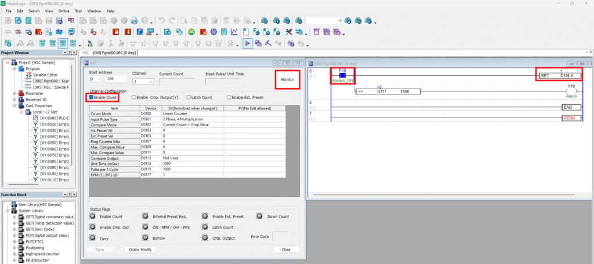The height and width of the screenshot is (264, 594).
Task: Click the crossed tools toolbar icon
Action: 289,32
